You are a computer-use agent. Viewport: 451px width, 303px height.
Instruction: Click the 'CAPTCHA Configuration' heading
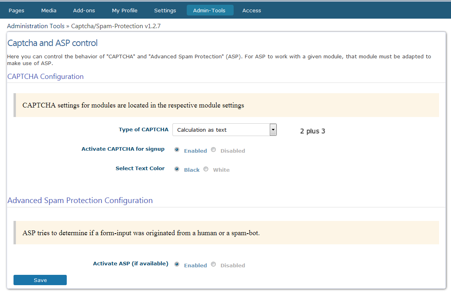coord(45,77)
